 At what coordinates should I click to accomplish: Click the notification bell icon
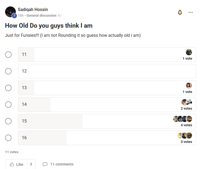(180, 12)
